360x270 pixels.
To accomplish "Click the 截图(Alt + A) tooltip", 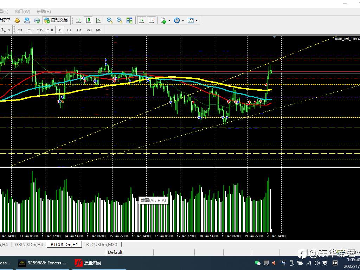I will [153, 200].
